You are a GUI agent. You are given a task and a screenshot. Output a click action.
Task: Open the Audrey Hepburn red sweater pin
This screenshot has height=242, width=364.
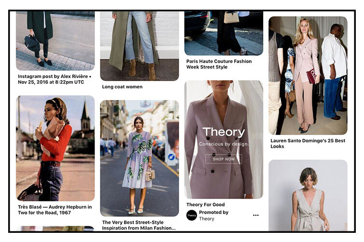tap(55, 148)
